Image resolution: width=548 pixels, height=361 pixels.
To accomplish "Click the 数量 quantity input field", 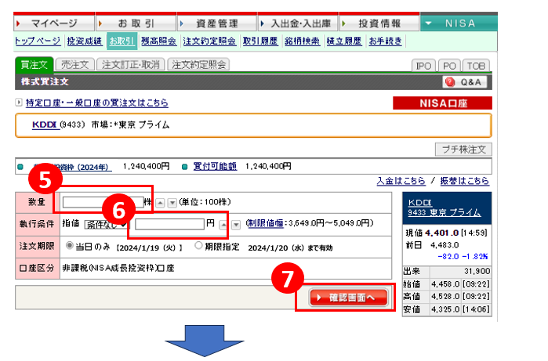I will pos(103,202).
